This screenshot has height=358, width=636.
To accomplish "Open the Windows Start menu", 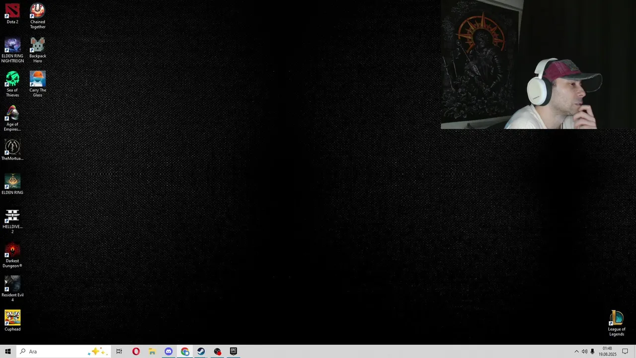I will coord(7,352).
